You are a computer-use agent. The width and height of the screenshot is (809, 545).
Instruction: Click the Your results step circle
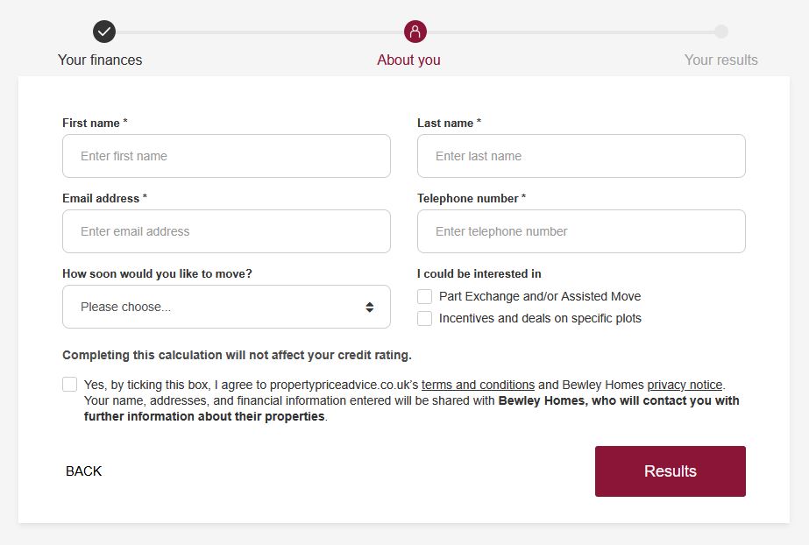[721, 32]
